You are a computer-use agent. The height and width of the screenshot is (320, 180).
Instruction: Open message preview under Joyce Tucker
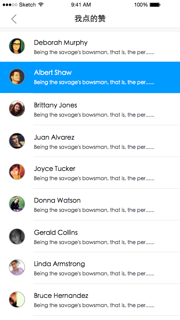pos(94,178)
